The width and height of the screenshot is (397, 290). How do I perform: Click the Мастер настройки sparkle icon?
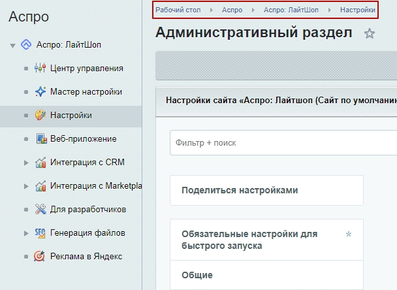[40, 91]
